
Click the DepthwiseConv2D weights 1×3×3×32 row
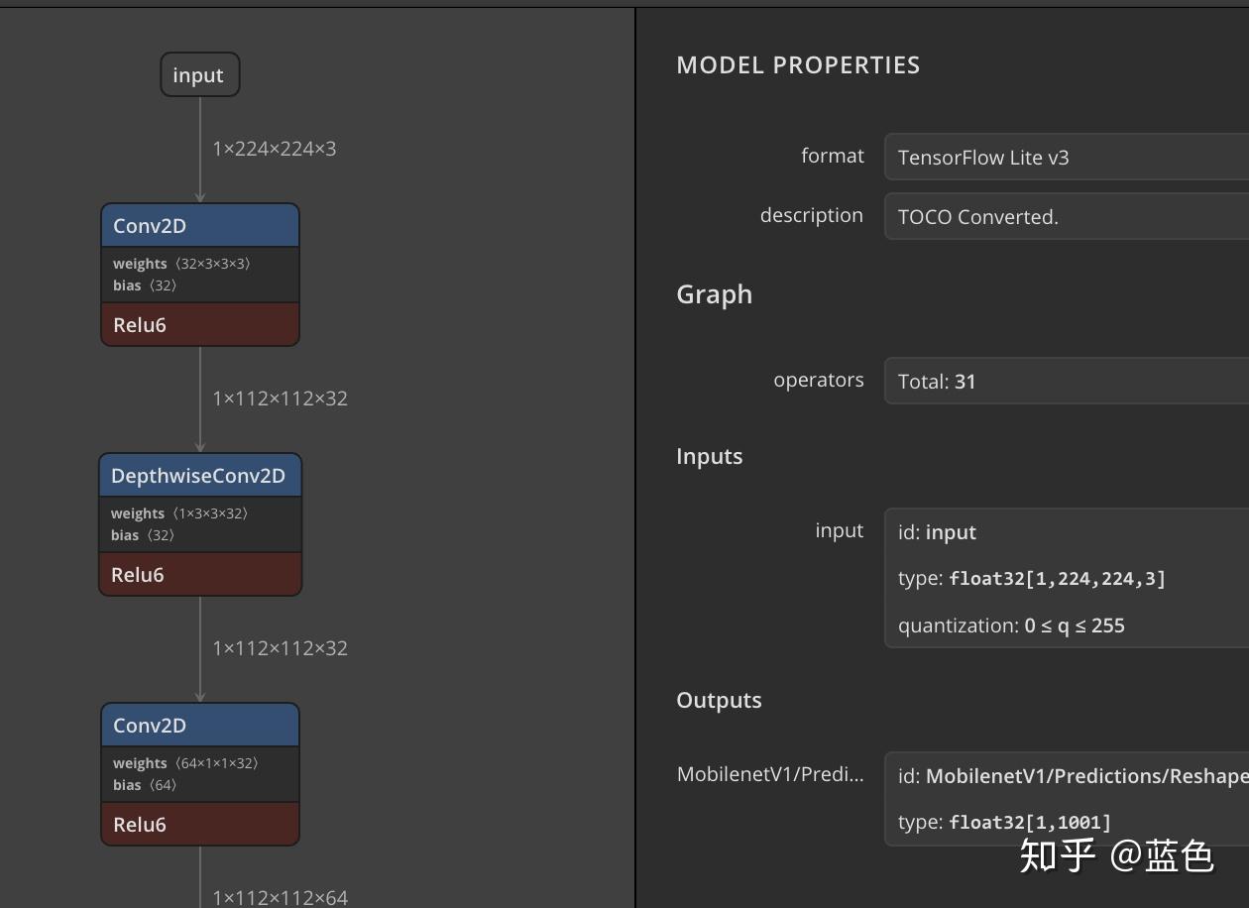point(179,513)
